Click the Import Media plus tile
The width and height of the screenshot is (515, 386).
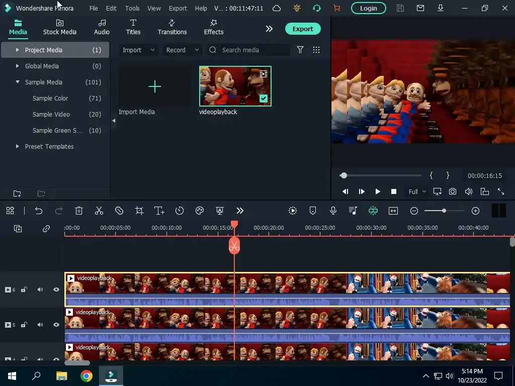pyautogui.click(x=155, y=86)
